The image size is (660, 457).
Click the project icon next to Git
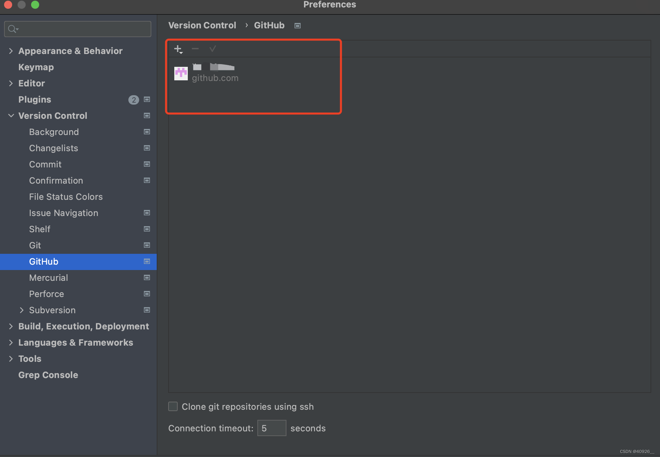click(147, 245)
